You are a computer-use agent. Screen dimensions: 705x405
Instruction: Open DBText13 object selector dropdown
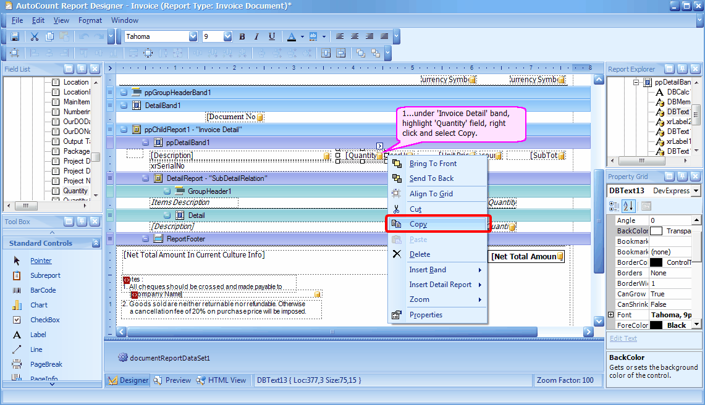coord(696,191)
